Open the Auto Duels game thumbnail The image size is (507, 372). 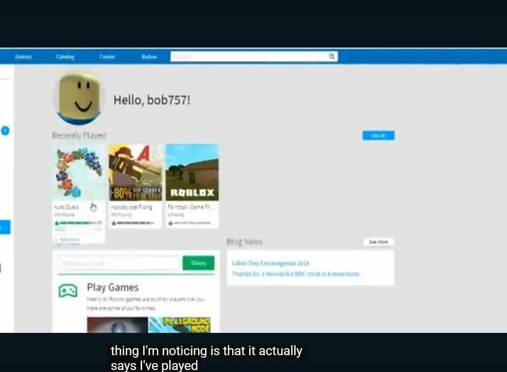(79, 172)
